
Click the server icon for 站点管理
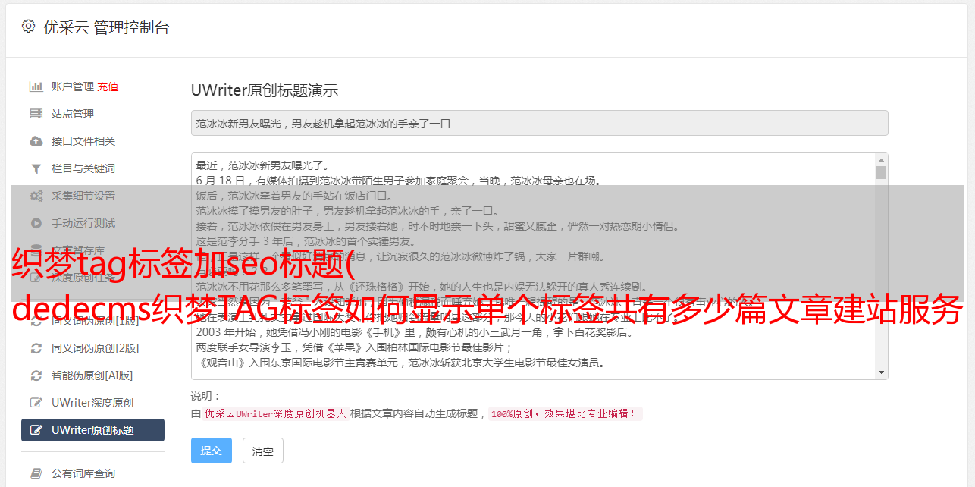point(36,114)
